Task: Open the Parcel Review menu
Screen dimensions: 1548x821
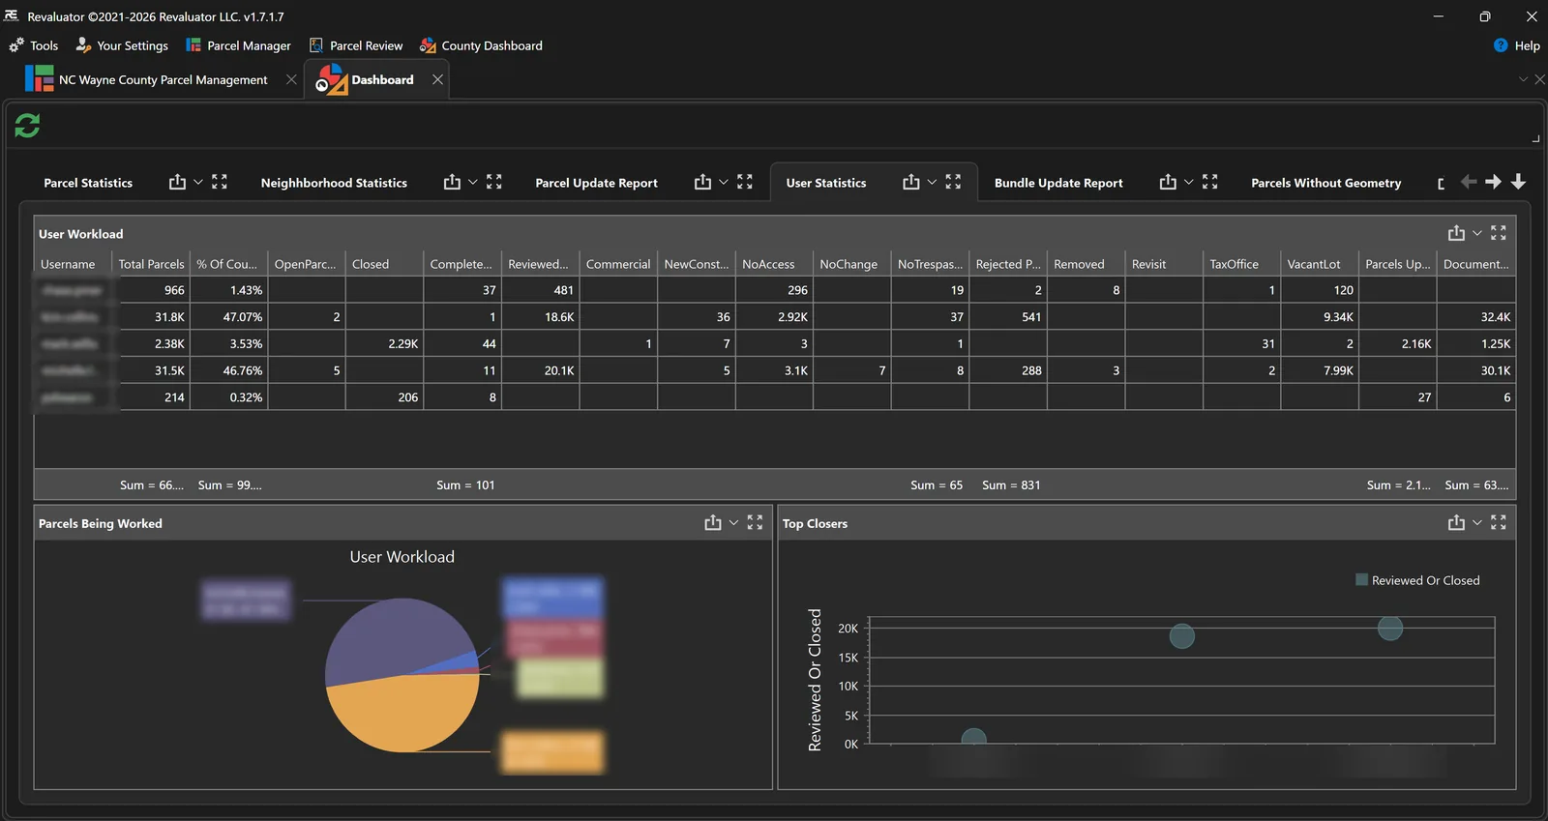Action: pos(356,45)
